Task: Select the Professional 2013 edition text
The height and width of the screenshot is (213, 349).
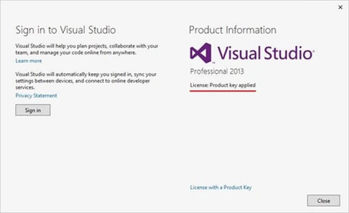Action: point(217,71)
